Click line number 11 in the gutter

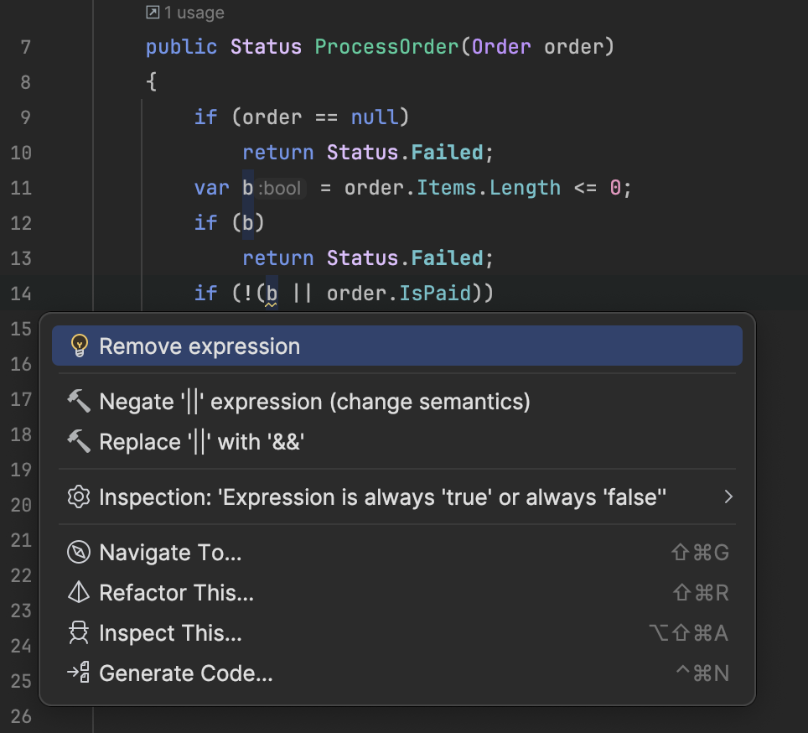tap(22, 187)
